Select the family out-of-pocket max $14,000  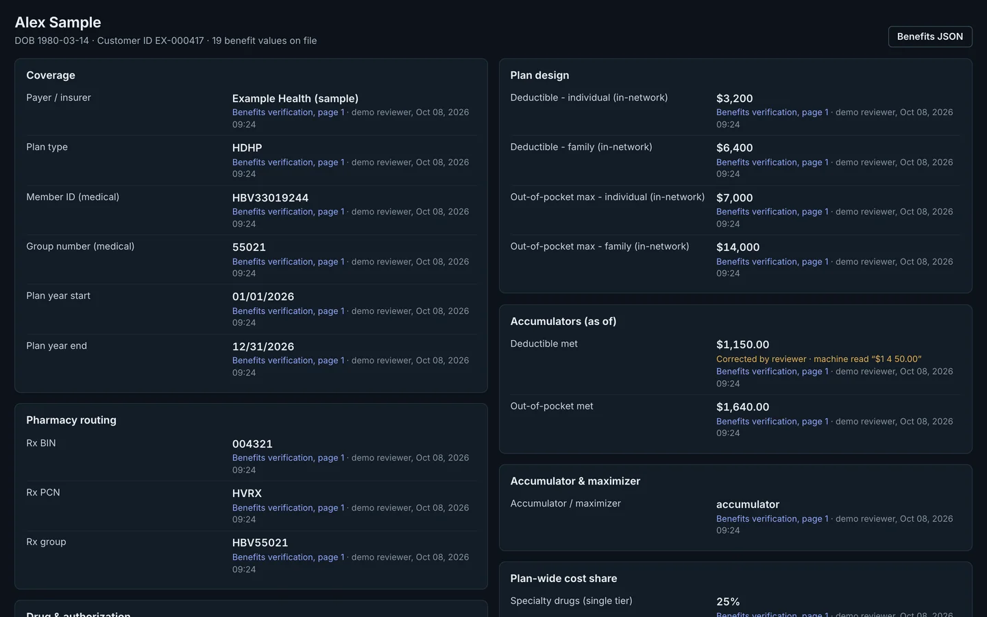tap(738, 247)
